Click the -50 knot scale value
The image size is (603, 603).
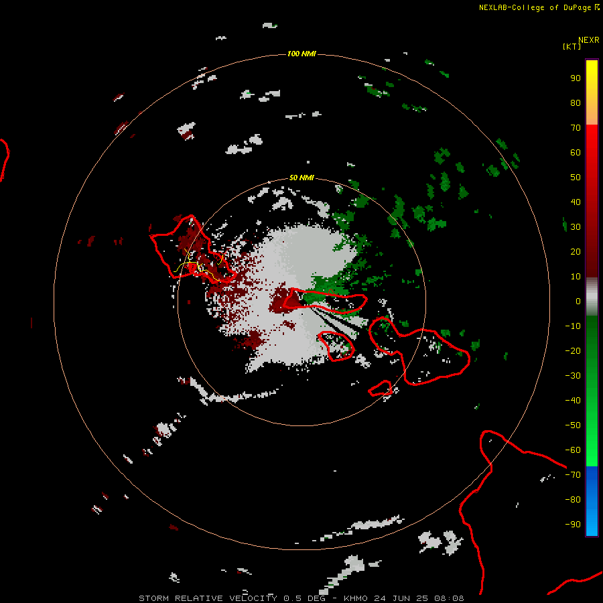tap(573, 425)
